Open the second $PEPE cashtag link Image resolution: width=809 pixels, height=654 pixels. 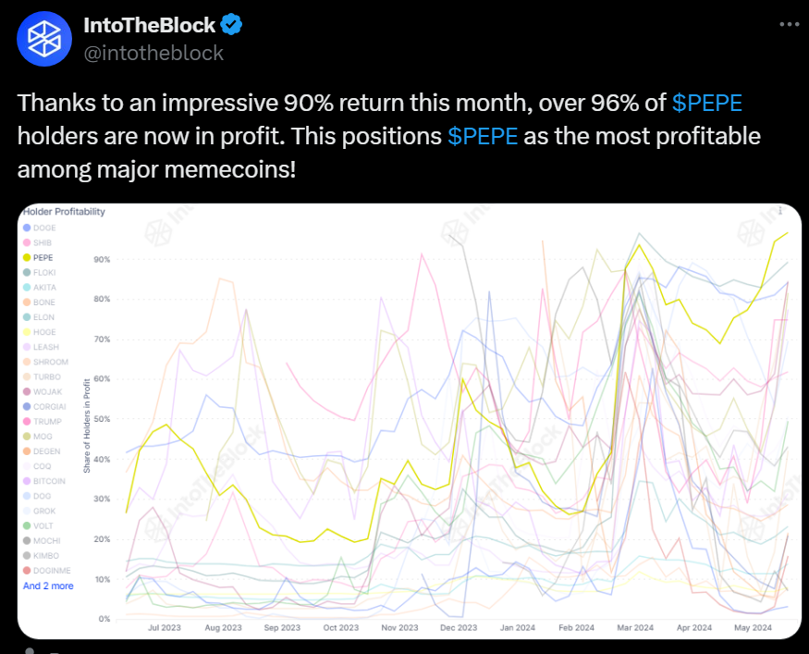[x=483, y=136]
